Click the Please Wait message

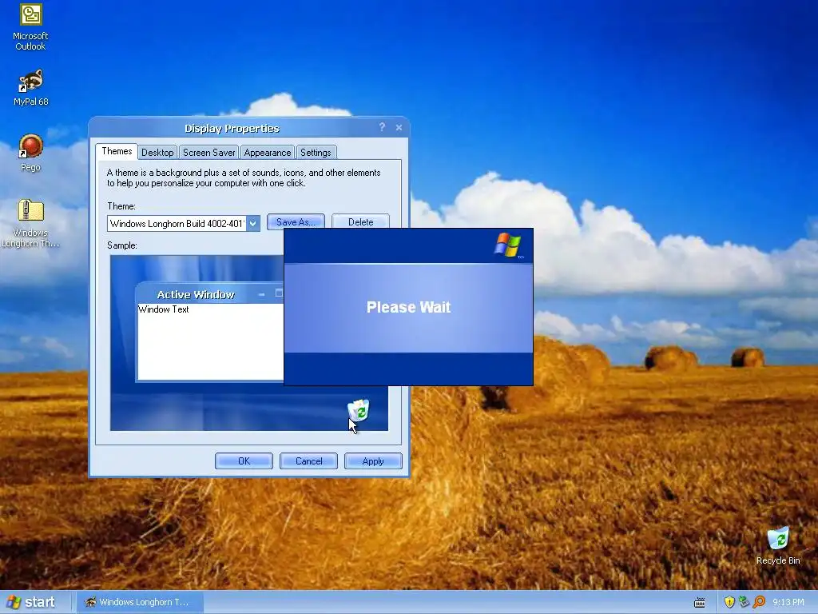(408, 307)
